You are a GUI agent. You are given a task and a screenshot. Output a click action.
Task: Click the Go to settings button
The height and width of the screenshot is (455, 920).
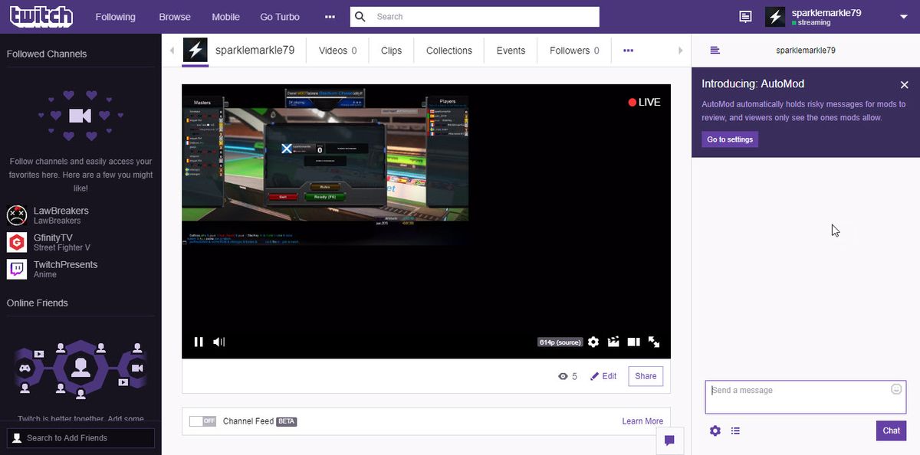click(x=730, y=139)
